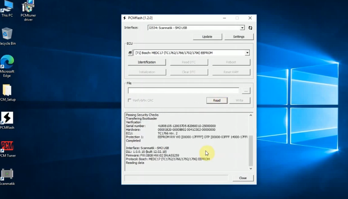
Task: Open the Settings dialog
Action: click(239, 37)
